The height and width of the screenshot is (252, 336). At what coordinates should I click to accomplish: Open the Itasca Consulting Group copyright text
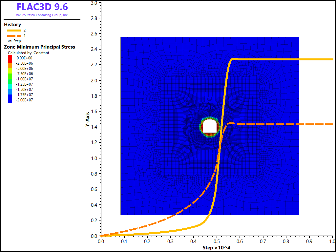click(x=42, y=15)
